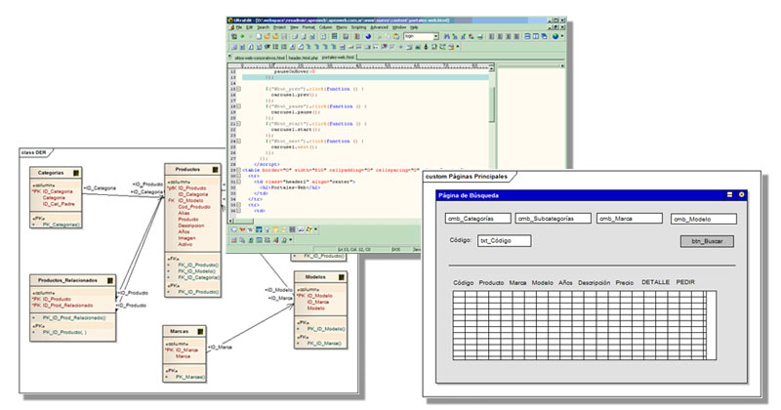
Task: Open the cmb_Categorías combo box in the mockup
Action: tap(477, 219)
